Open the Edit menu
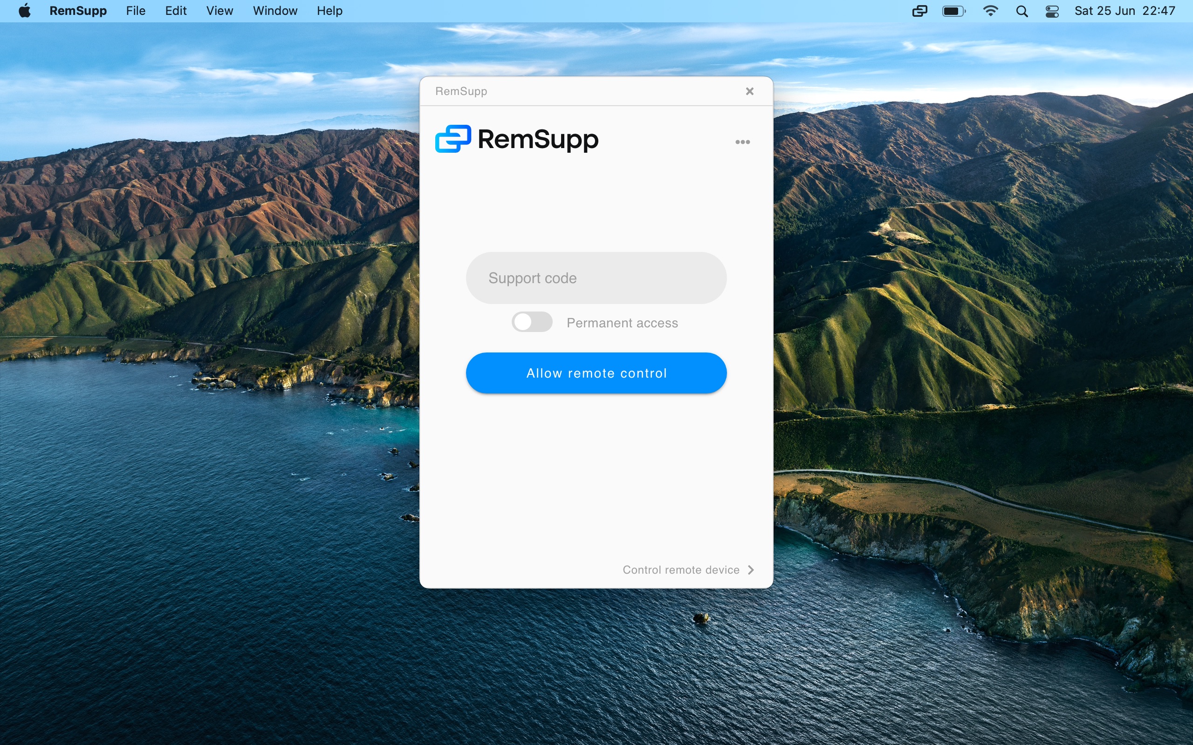 [176, 11]
